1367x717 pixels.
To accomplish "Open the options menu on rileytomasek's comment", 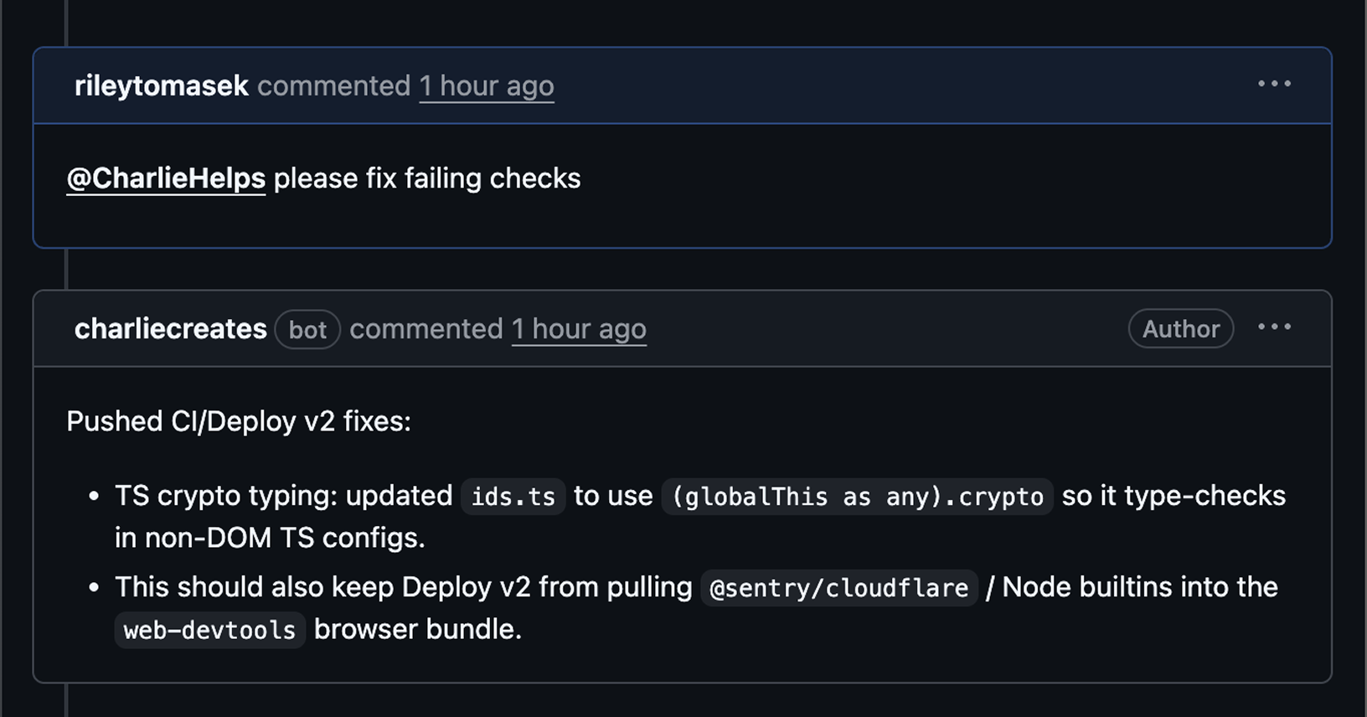I will pos(1274,84).
